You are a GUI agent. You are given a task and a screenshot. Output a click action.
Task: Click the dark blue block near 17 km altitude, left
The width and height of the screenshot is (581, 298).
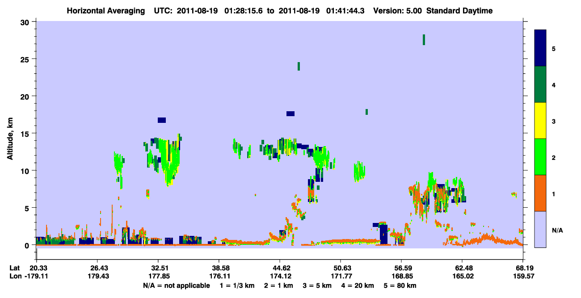(x=162, y=120)
